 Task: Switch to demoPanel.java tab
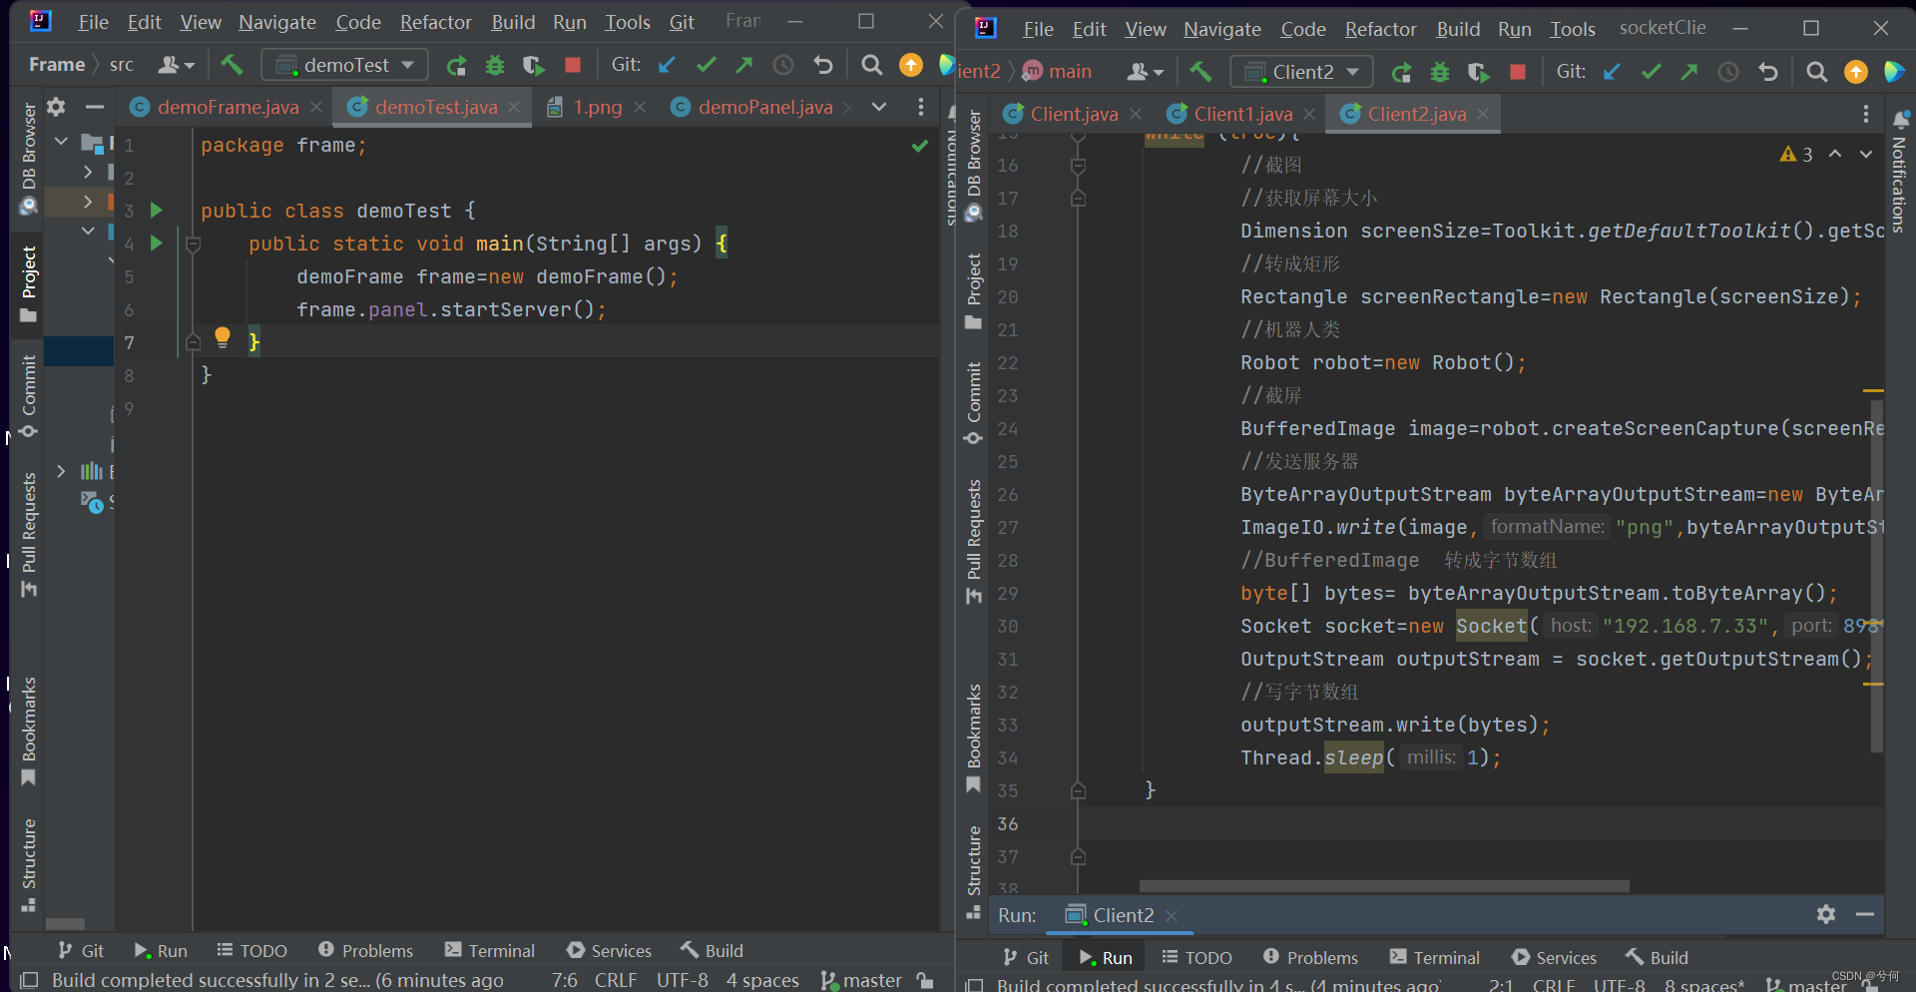[x=764, y=107]
